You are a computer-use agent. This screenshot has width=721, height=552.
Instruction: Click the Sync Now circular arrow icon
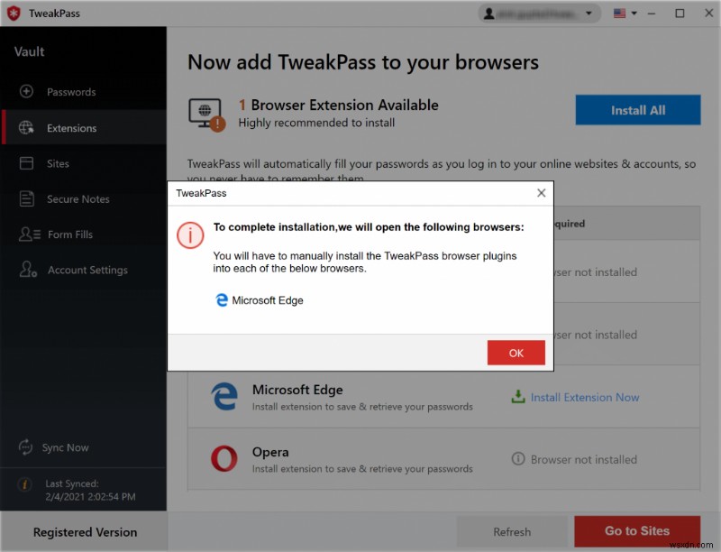pos(27,447)
